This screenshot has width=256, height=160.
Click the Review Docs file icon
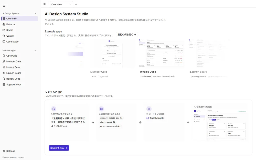(4, 79)
